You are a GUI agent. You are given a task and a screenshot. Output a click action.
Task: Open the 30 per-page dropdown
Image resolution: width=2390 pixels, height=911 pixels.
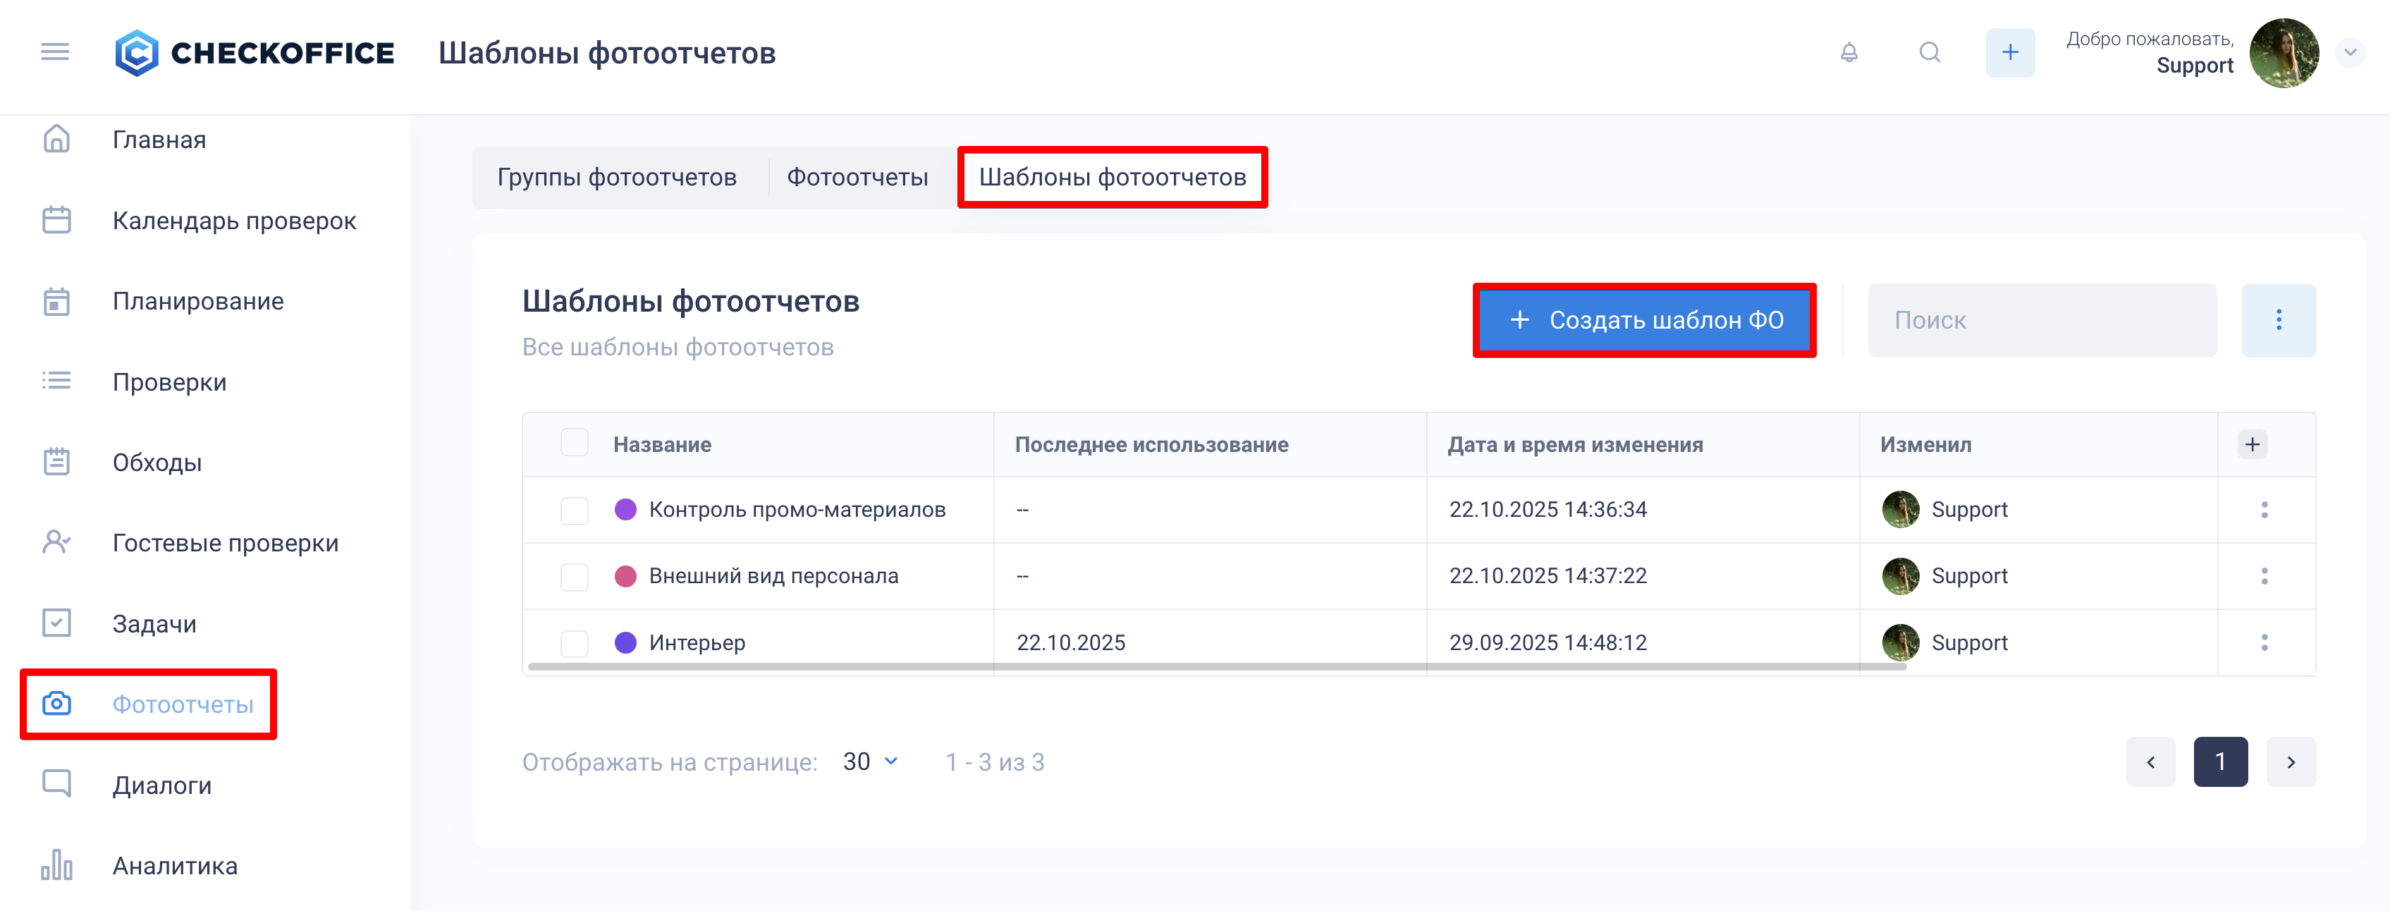pos(870,762)
